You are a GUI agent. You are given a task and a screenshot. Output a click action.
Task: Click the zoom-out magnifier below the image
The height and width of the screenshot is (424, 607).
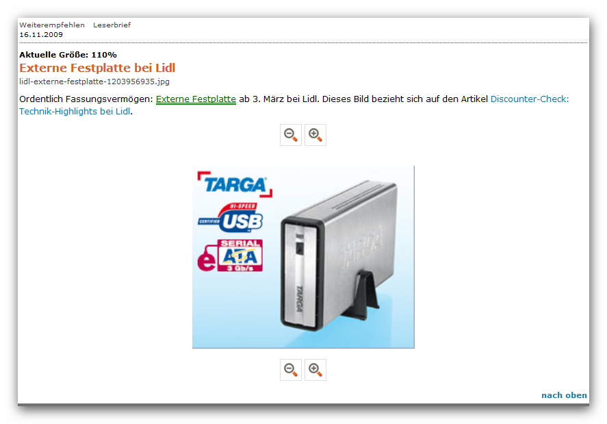pos(291,370)
